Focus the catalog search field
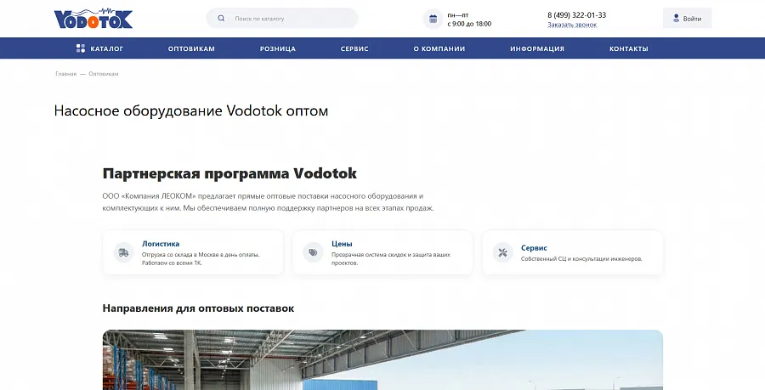Image resolution: width=765 pixels, height=390 pixels. point(282,19)
